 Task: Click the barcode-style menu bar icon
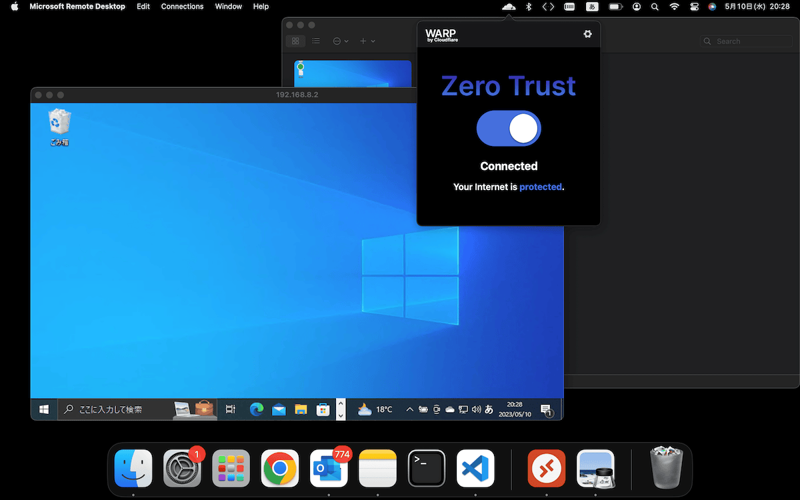click(570, 7)
